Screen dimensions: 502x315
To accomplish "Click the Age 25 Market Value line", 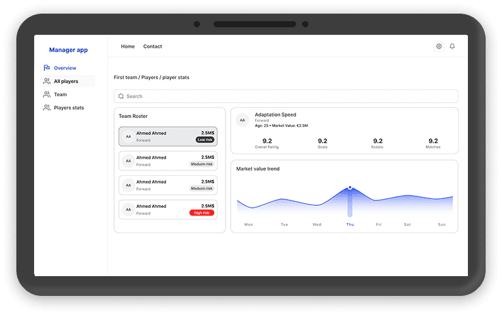I will coord(281,126).
